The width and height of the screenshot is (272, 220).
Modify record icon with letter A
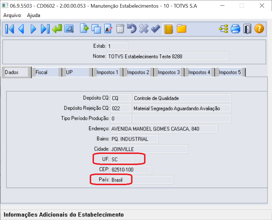pyautogui.click(x=108, y=29)
